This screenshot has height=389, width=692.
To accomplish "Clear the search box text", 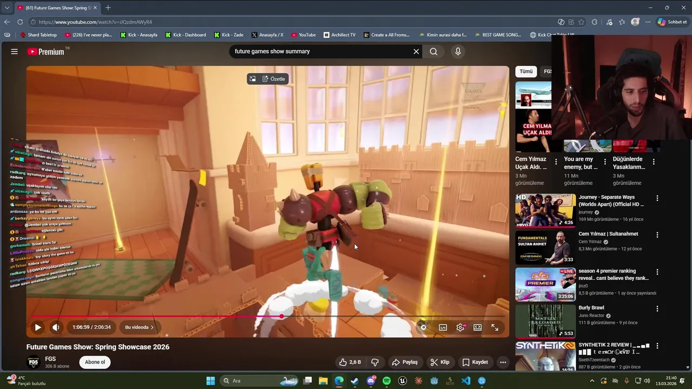I will (416, 51).
